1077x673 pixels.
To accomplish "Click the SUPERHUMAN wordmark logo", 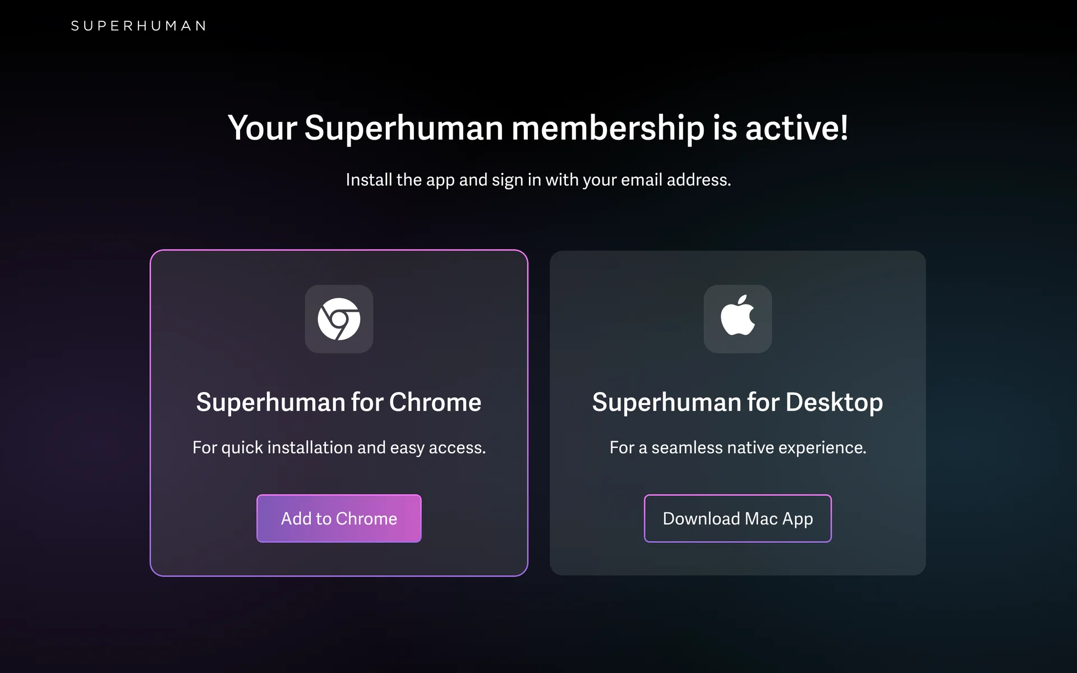I will click(x=139, y=26).
